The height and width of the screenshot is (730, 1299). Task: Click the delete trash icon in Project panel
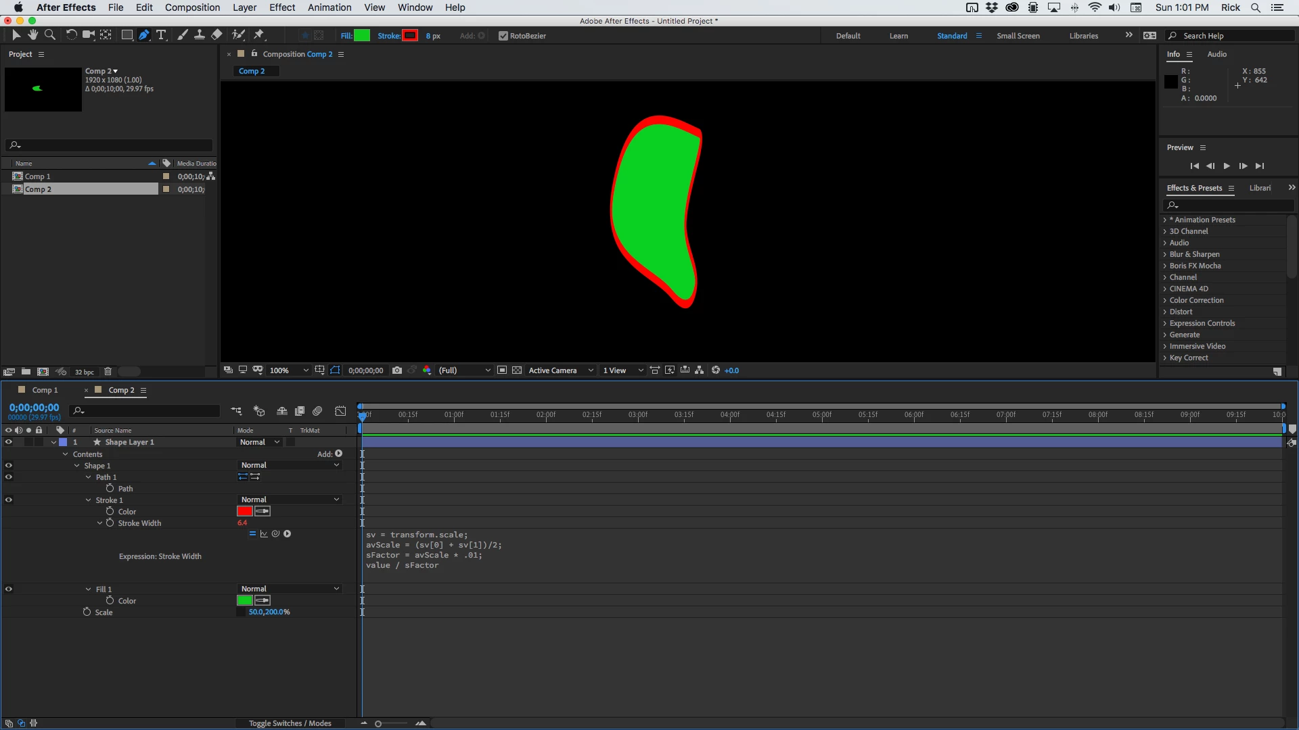point(108,372)
